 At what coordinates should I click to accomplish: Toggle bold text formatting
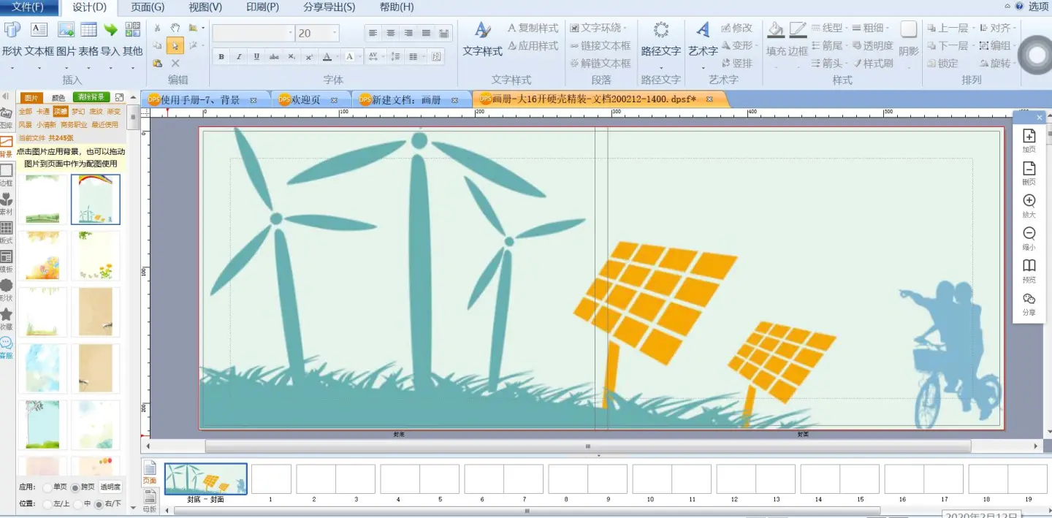coord(221,57)
